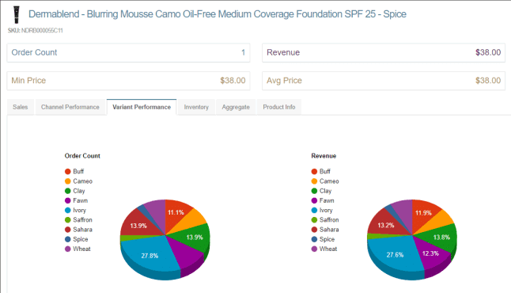Click the 11.9% Buff slice in Revenue pie

[424, 213]
